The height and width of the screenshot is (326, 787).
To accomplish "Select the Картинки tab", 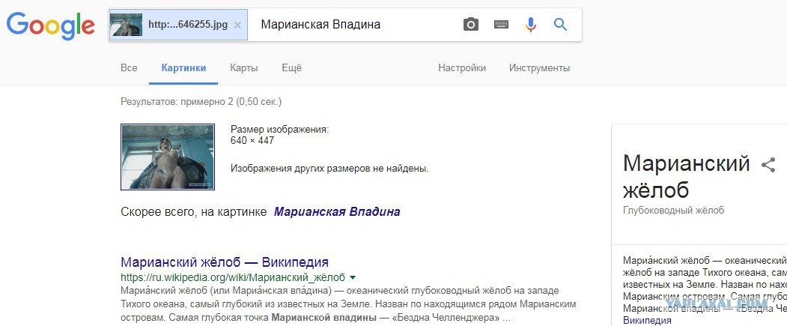I will (x=183, y=67).
